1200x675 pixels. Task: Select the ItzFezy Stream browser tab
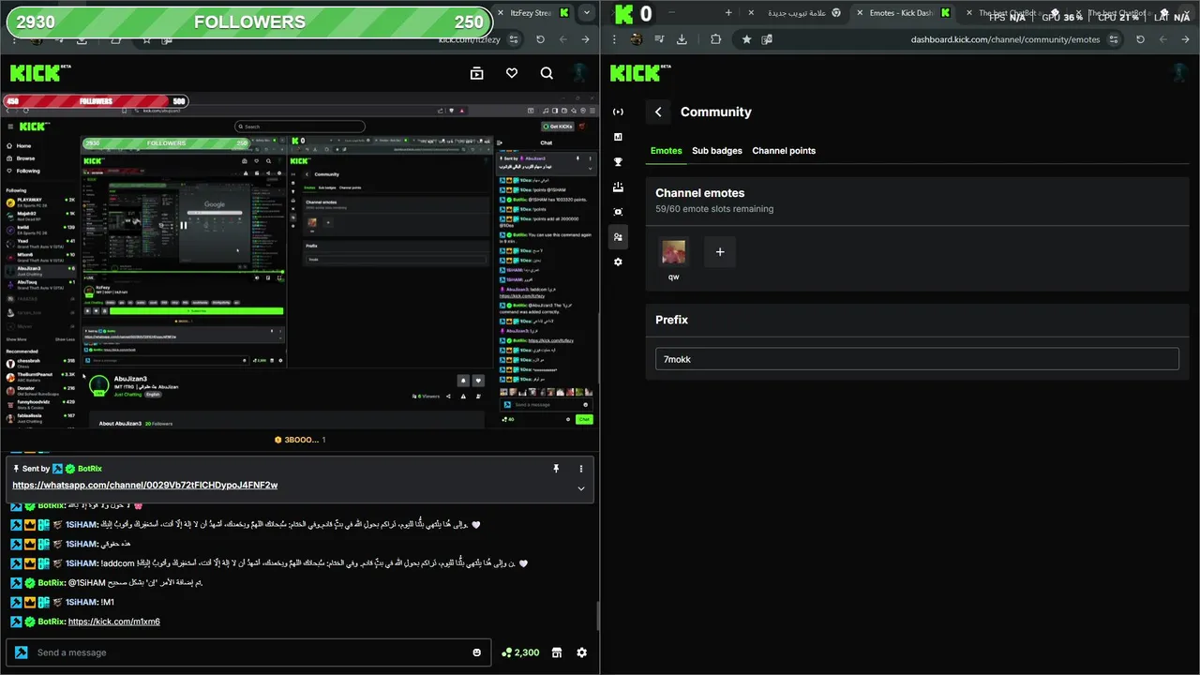(x=536, y=13)
